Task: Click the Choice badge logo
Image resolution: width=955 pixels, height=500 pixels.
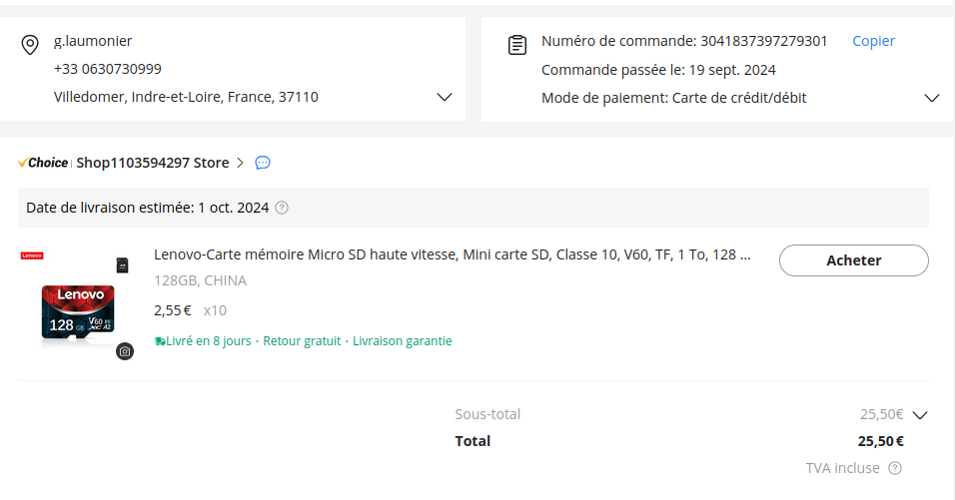Action: click(x=43, y=163)
